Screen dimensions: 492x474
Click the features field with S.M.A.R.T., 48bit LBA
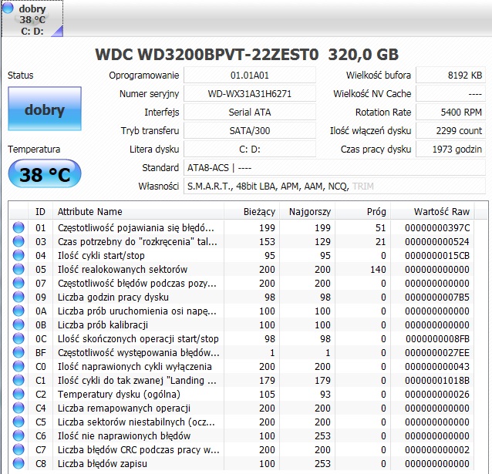pos(335,187)
